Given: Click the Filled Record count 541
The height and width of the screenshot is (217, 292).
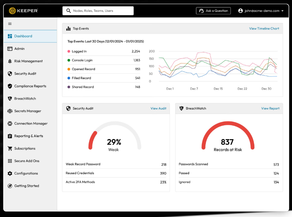Looking at the screenshot, I should click(x=137, y=78).
